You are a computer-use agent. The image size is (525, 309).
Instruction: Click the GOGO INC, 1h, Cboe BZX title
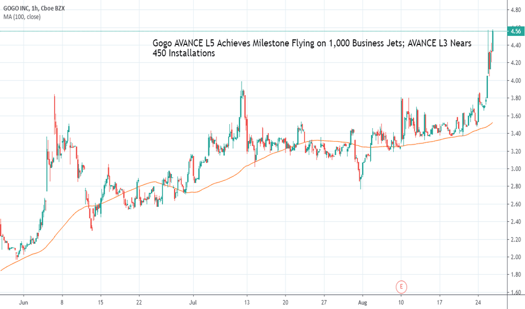click(34, 8)
